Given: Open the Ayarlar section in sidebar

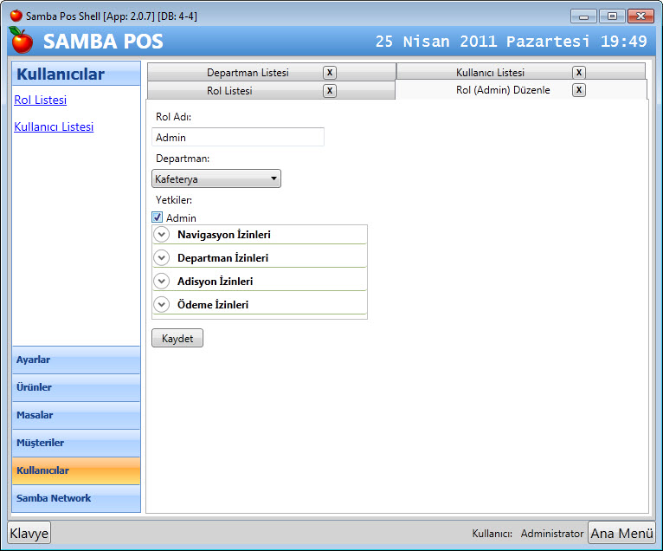Looking at the screenshot, I should tap(76, 360).
